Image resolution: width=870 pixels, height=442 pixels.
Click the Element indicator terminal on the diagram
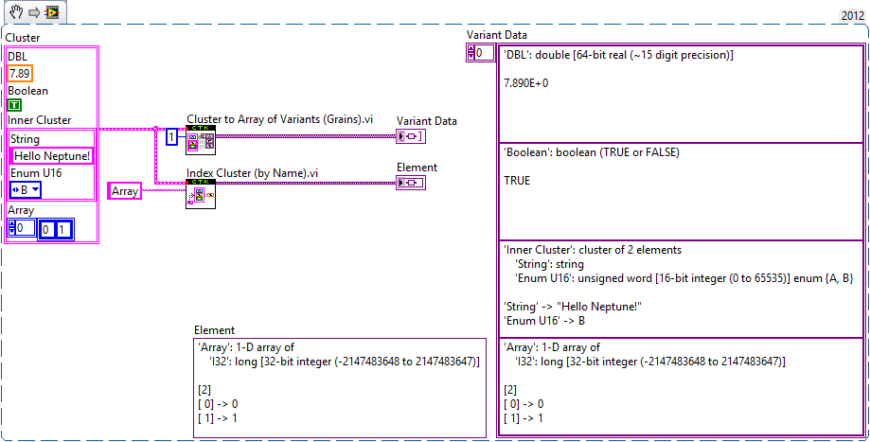(x=411, y=183)
